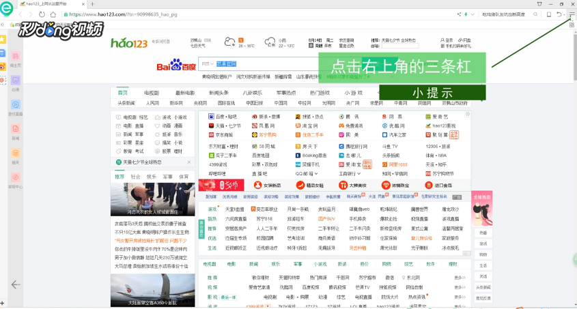Open a new tab with plus button
Screen dimensions: 577x309
(x=92, y=4)
